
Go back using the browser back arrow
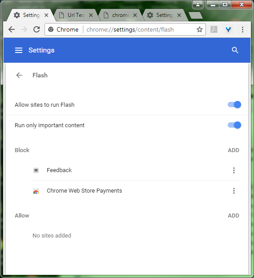pos(12,29)
